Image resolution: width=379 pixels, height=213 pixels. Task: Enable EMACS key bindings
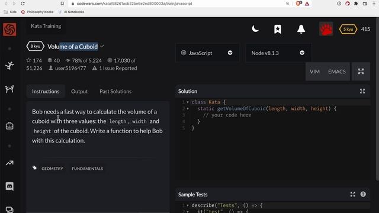coord(337,72)
